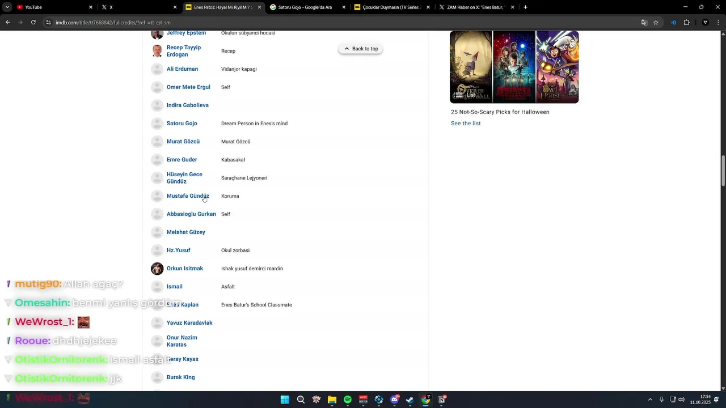Click the browser back arrow
726x408 pixels.
[8, 23]
